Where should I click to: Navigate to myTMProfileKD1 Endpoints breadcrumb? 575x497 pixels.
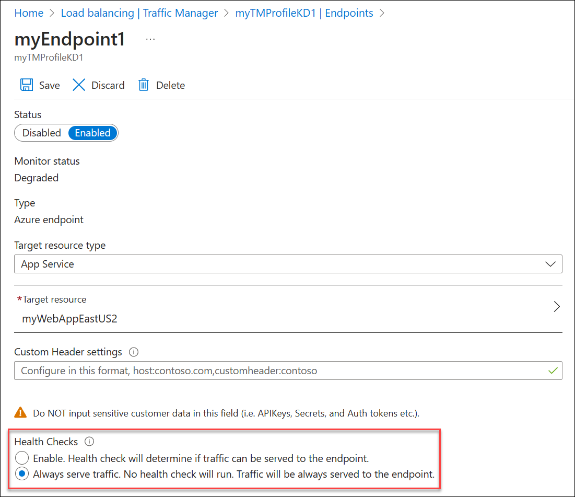coord(304,13)
